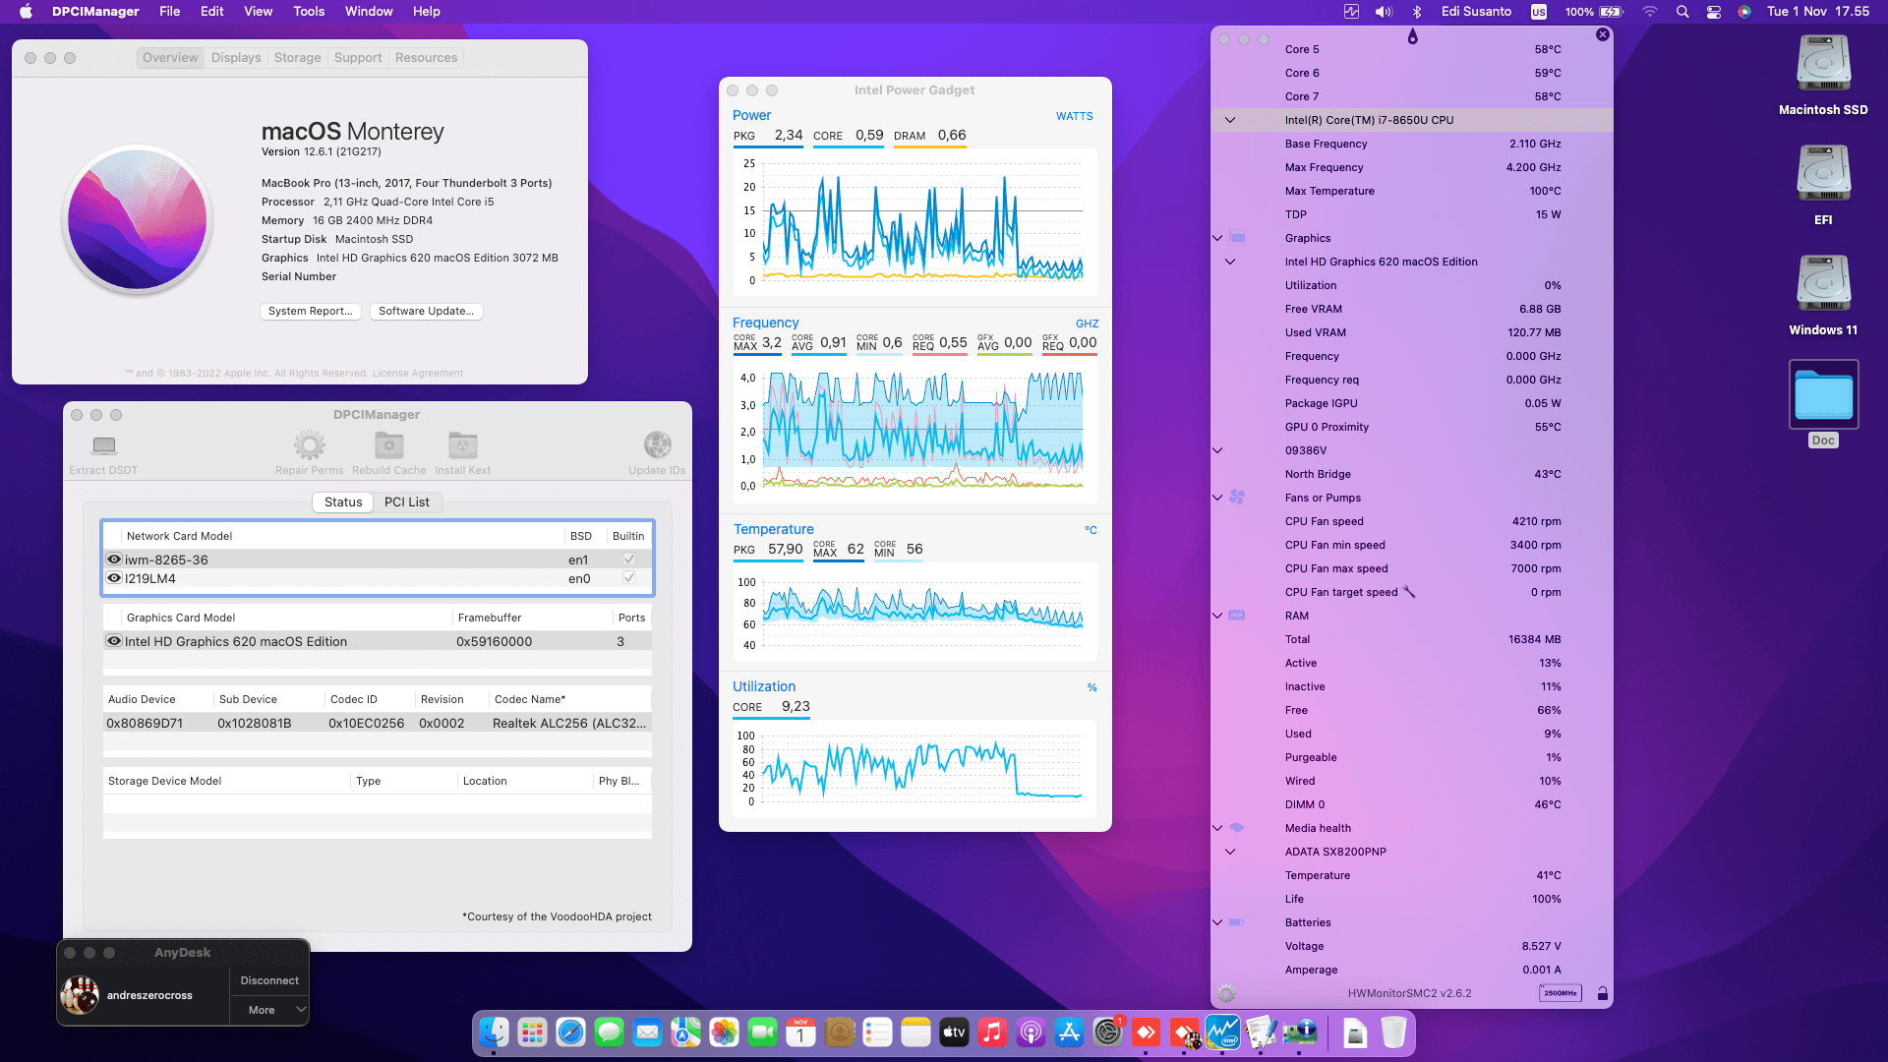Image resolution: width=1888 pixels, height=1062 pixels.
Task: Click the Install Kext icon
Action: [x=462, y=446]
